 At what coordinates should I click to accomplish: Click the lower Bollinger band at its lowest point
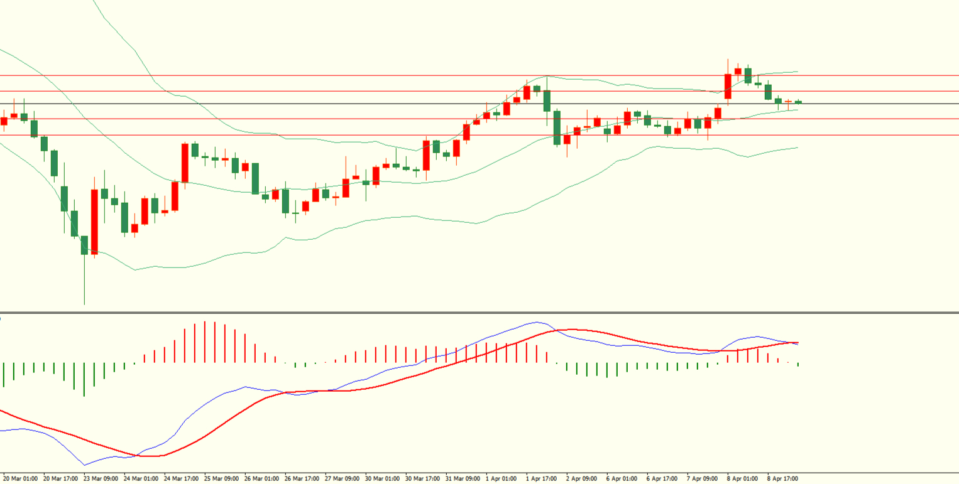click(136, 270)
